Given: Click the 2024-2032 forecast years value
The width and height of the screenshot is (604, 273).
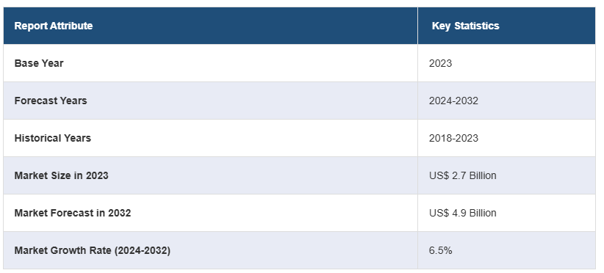Looking at the screenshot, I should click(x=453, y=101).
